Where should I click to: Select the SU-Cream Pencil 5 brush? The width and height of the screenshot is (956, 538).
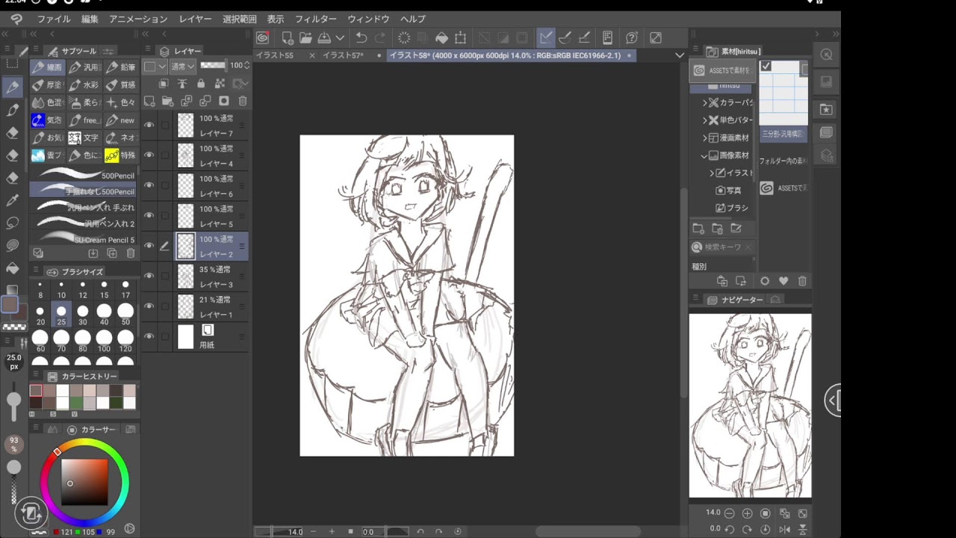pyautogui.click(x=83, y=239)
